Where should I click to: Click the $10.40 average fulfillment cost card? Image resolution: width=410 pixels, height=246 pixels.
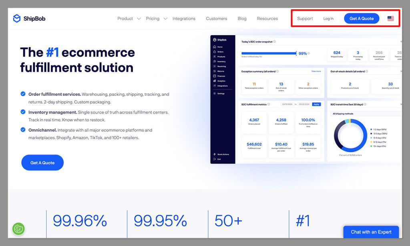281,147
